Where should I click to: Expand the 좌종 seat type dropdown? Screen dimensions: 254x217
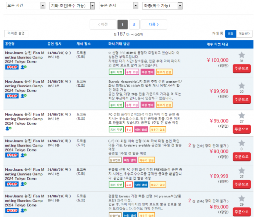[162, 6]
